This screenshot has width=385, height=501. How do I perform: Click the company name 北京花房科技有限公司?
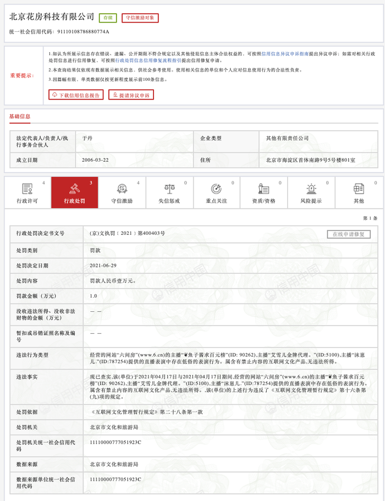coord(52,16)
